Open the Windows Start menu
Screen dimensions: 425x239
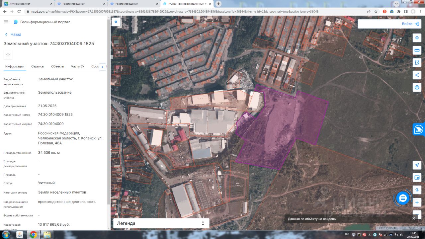6,235
